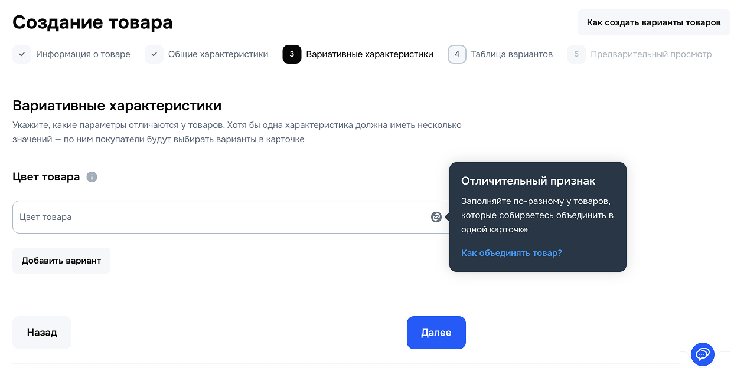Click the step 4 number badge

[x=457, y=54]
